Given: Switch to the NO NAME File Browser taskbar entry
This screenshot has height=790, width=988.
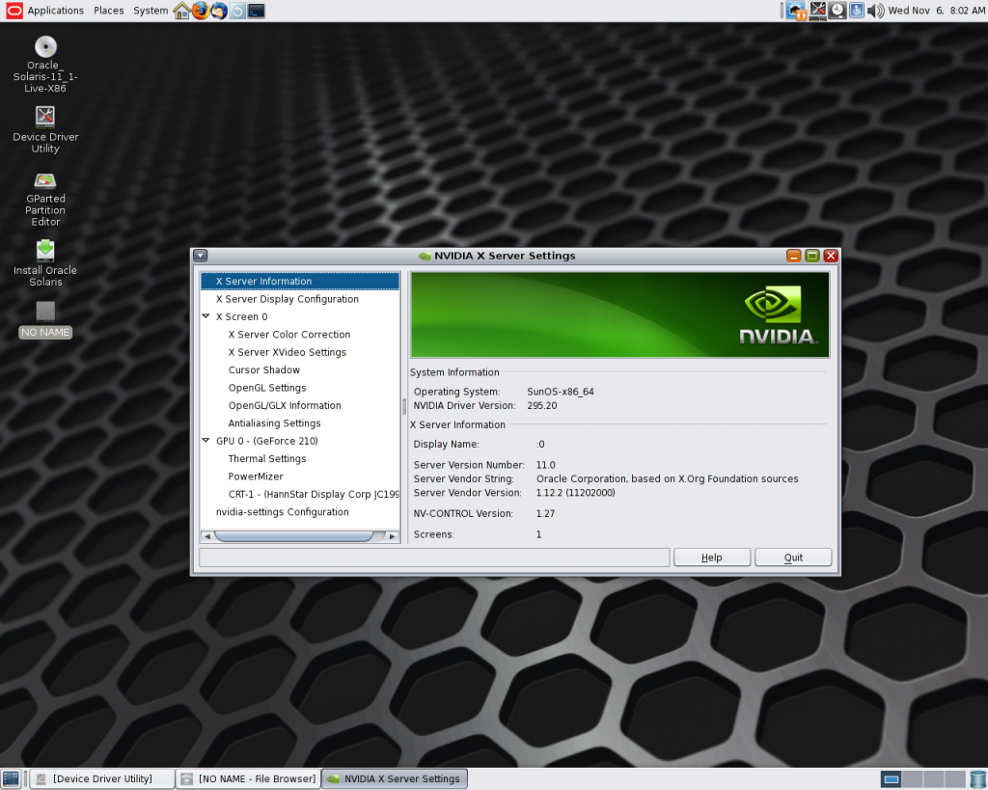Looking at the screenshot, I should 248,778.
